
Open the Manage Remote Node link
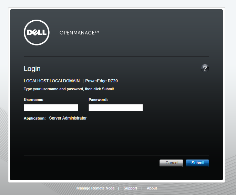[95, 188]
